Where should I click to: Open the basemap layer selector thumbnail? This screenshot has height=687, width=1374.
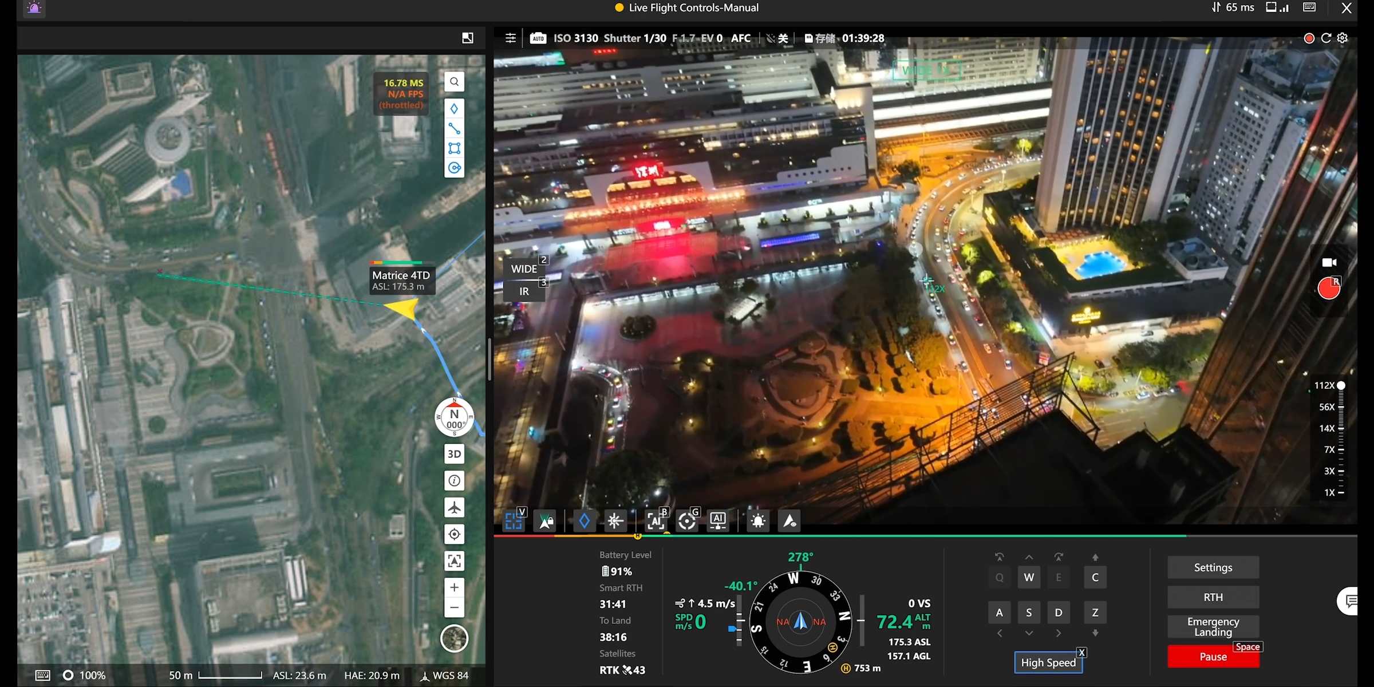tap(467, 37)
